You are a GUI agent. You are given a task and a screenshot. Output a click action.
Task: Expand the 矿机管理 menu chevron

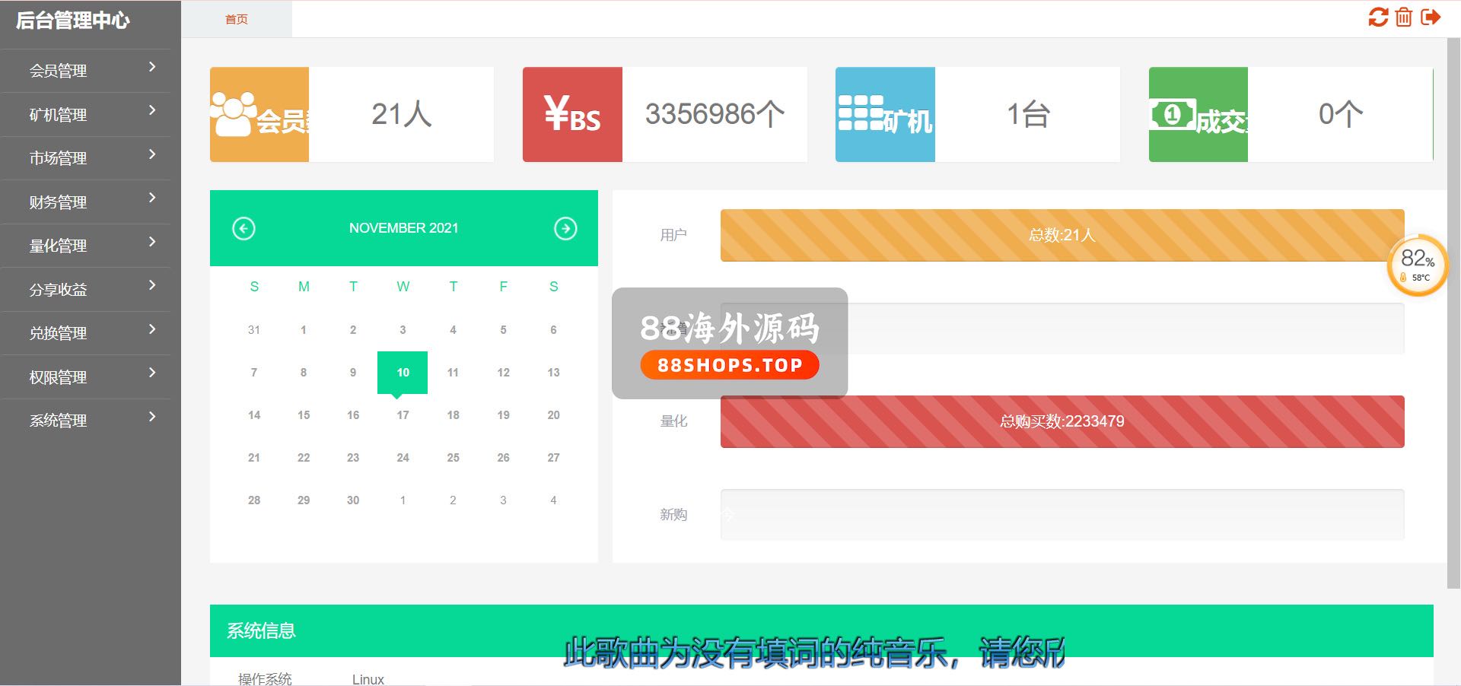click(x=152, y=111)
